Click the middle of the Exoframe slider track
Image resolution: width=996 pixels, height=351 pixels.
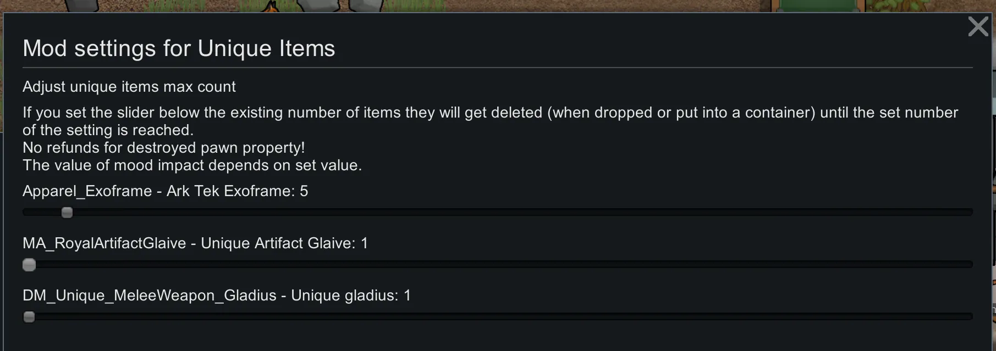pos(498,212)
